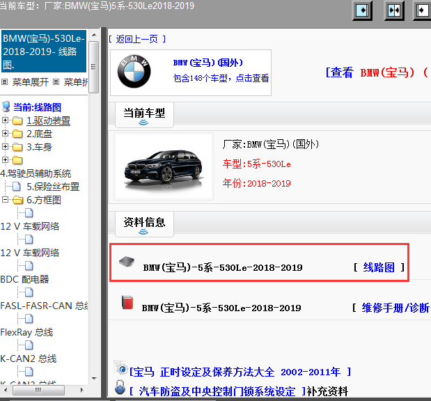The height and width of the screenshot is (401, 431).
Task: Click the left panel horizontal scrollbar thumb
Action: click(x=38, y=390)
